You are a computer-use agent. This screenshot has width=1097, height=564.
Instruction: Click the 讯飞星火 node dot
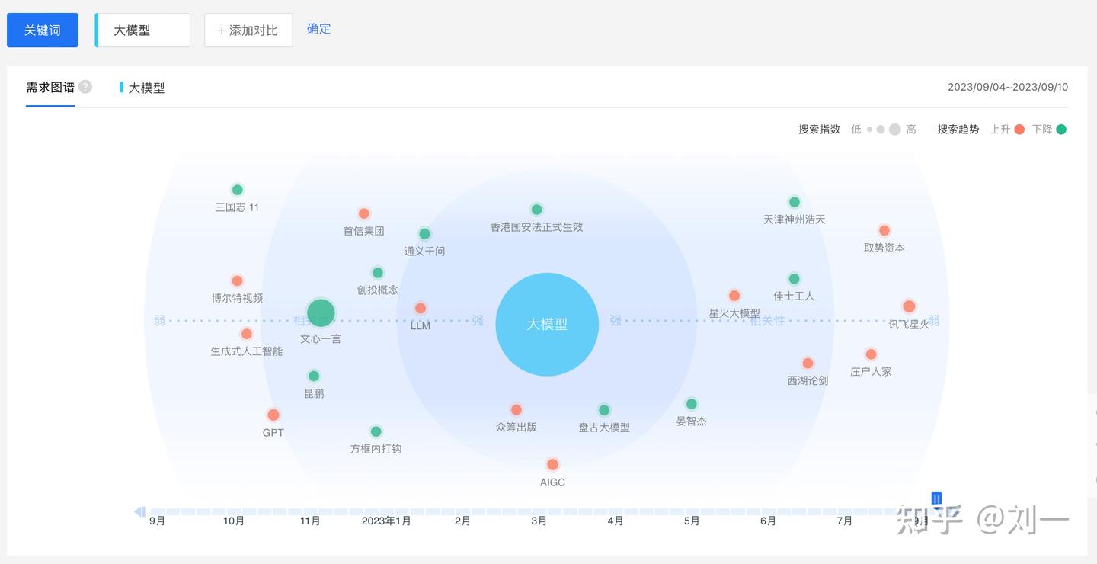[909, 306]
